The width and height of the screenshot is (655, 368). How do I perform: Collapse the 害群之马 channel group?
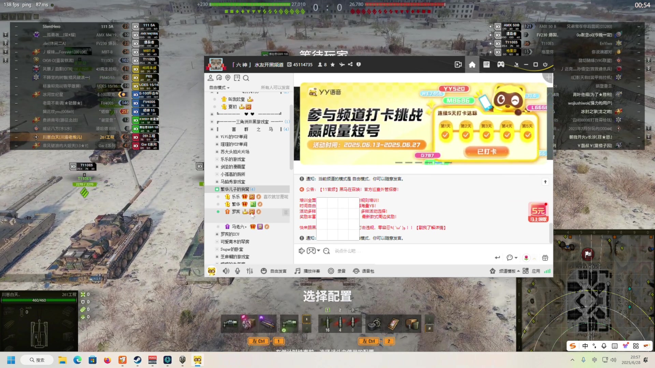tap(212, 129)
